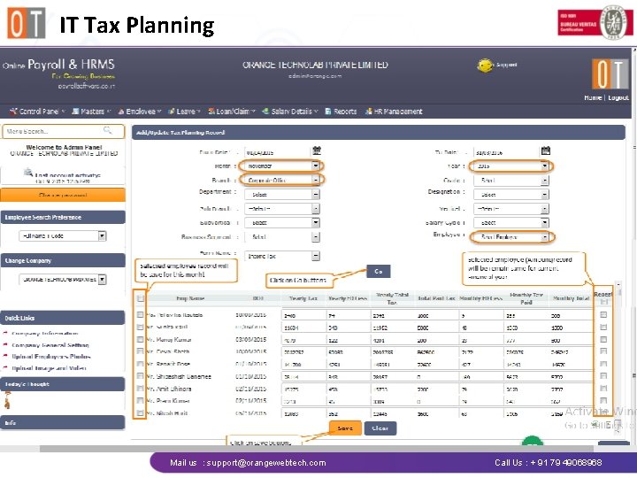Open the Salary Cycle dropdown
This screenshot has width=637, height=478.
tap(511, 223)
